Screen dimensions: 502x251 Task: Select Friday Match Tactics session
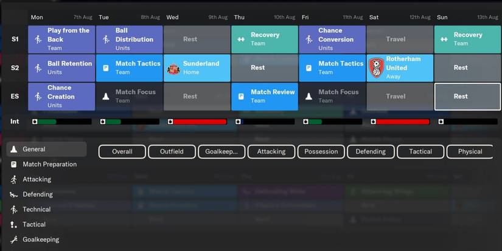(x=332, y=68)
